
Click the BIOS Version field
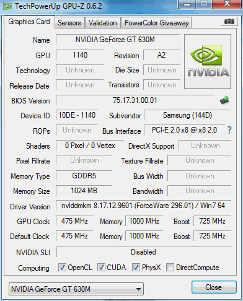(x=135, y=100)
